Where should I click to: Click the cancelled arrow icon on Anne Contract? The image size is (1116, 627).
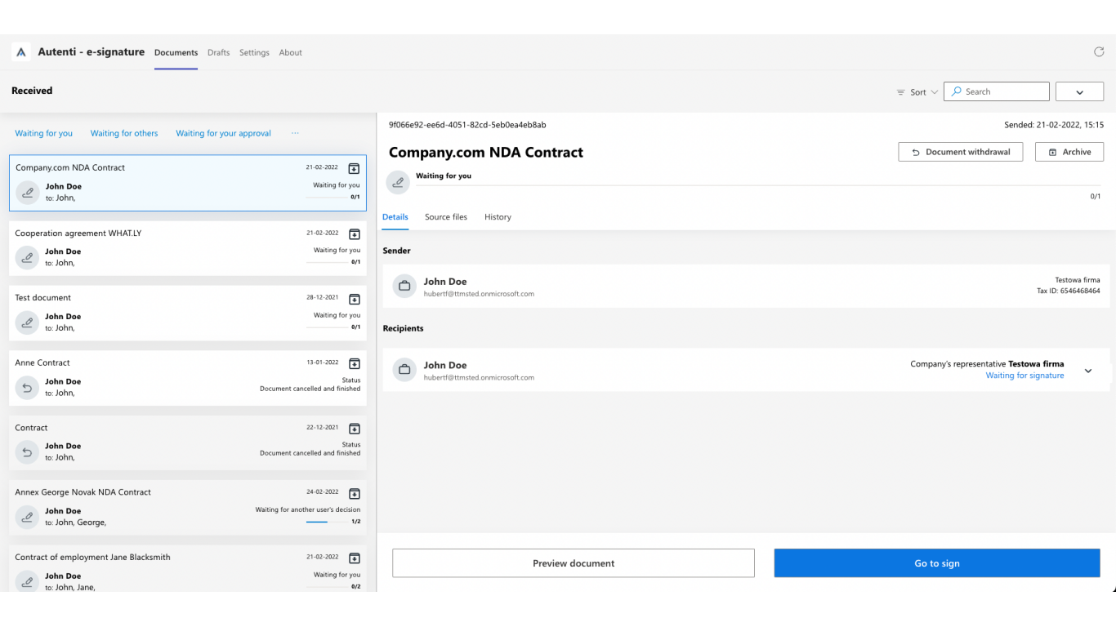28,388
